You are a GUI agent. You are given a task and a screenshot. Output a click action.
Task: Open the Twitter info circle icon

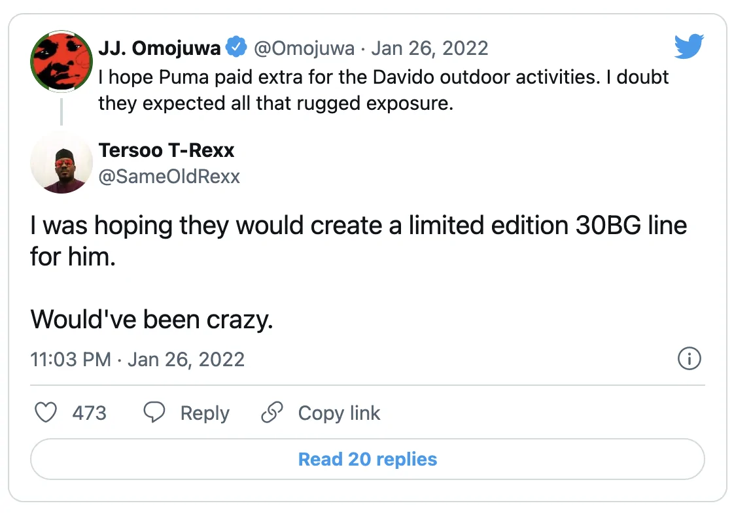(x=690, y=358)
